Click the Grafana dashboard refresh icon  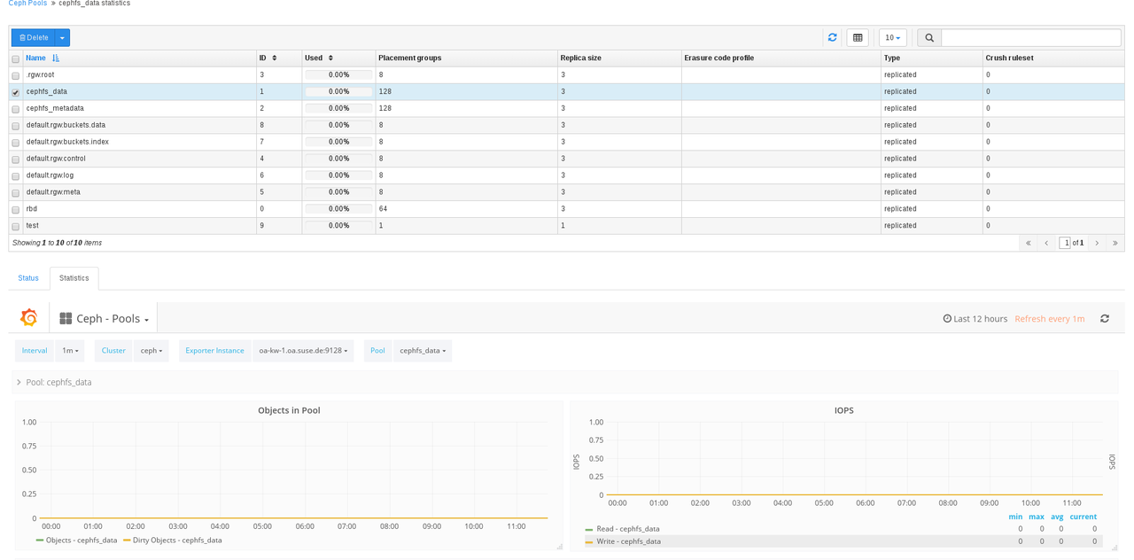coord(1105,319)
